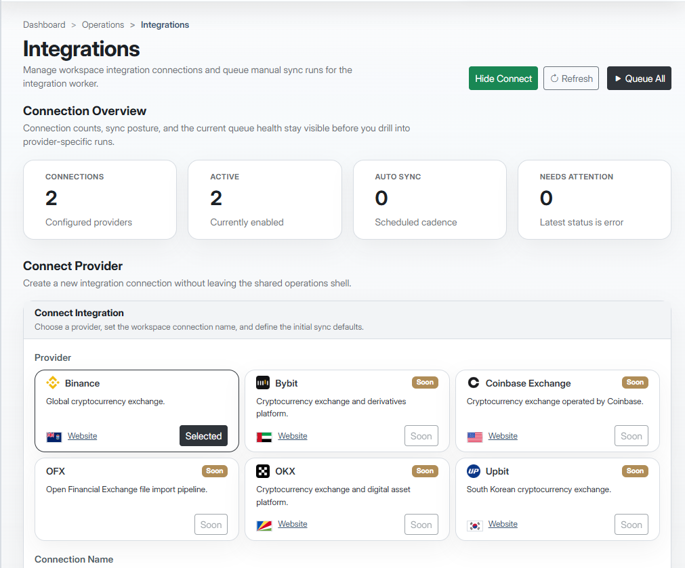Navigate to Dashboard via the breadcrumb

44,24
